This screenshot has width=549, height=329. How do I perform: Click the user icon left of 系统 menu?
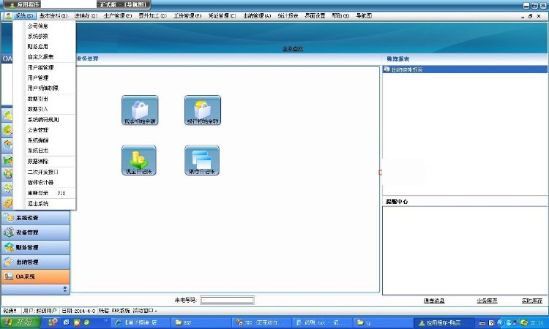(x=8, y=16)
